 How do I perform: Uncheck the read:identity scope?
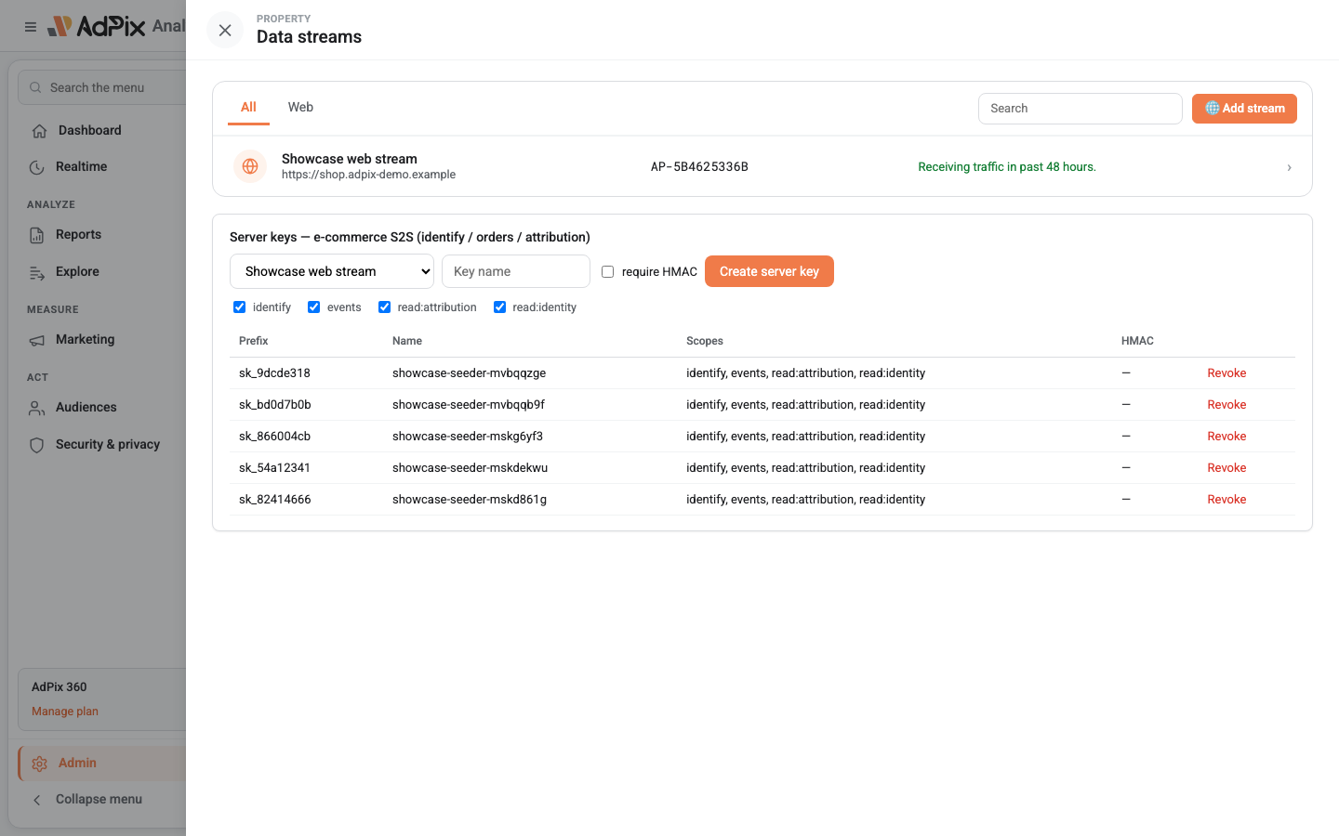point(500,307)
